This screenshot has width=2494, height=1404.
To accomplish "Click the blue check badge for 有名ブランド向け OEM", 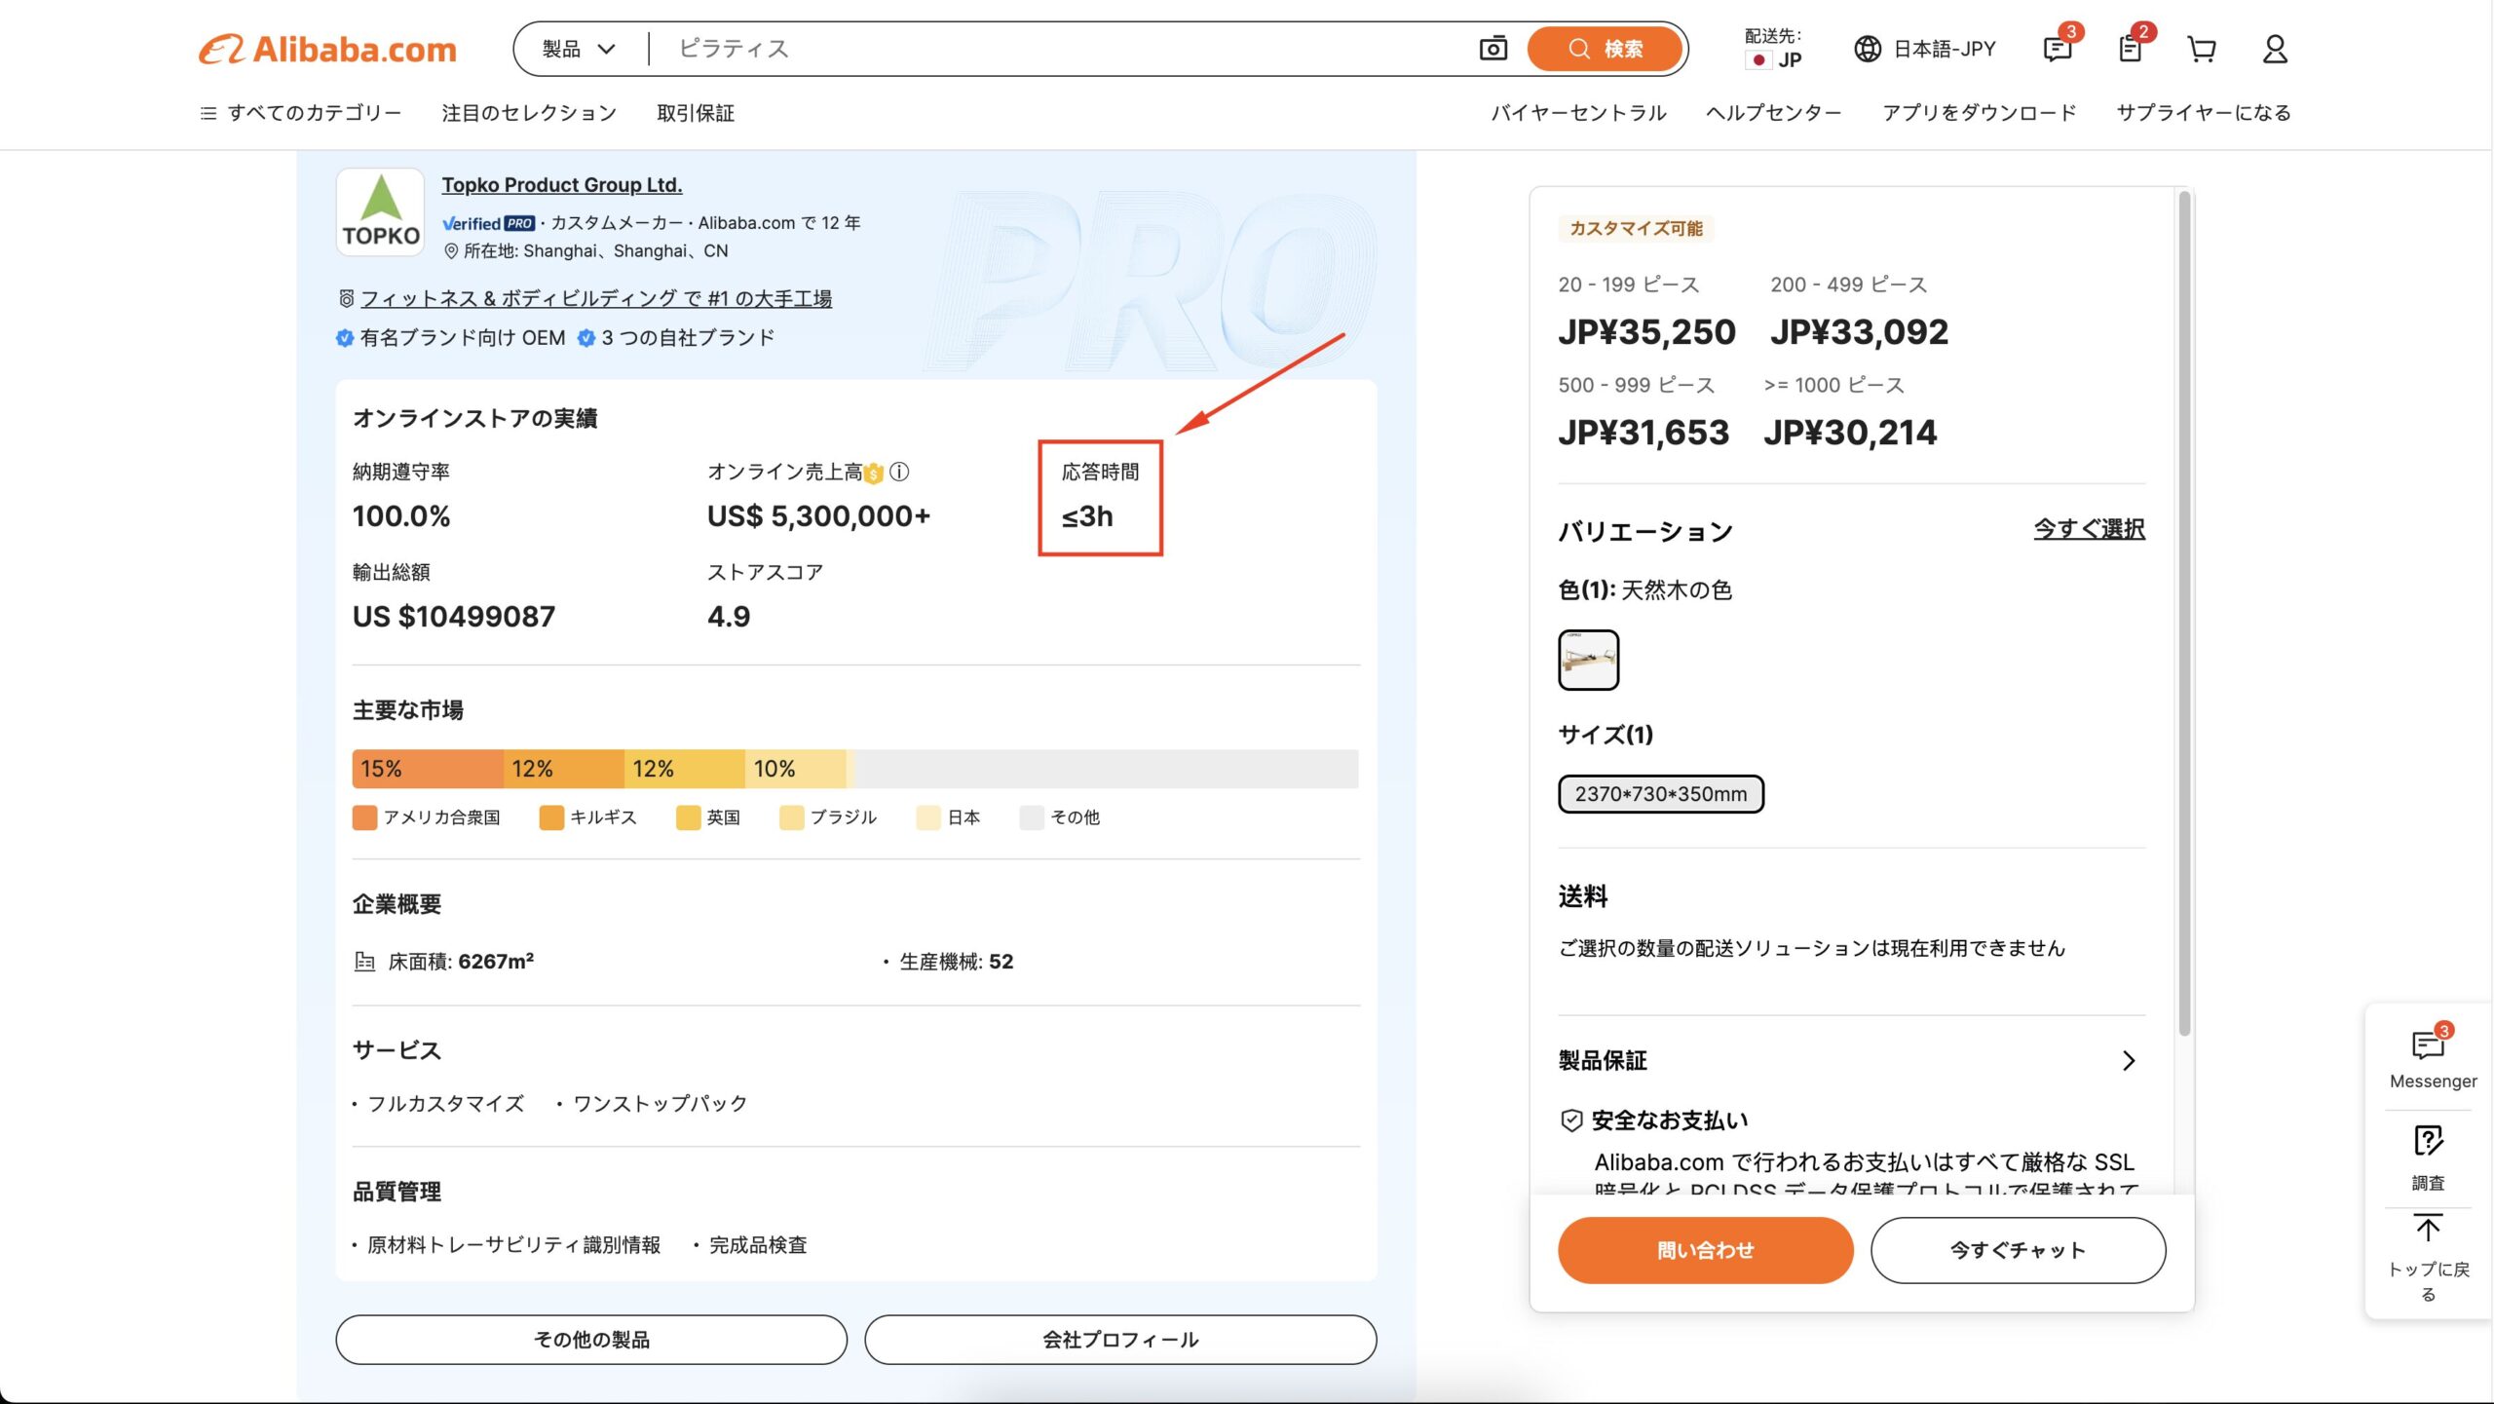I will [344, 338].
